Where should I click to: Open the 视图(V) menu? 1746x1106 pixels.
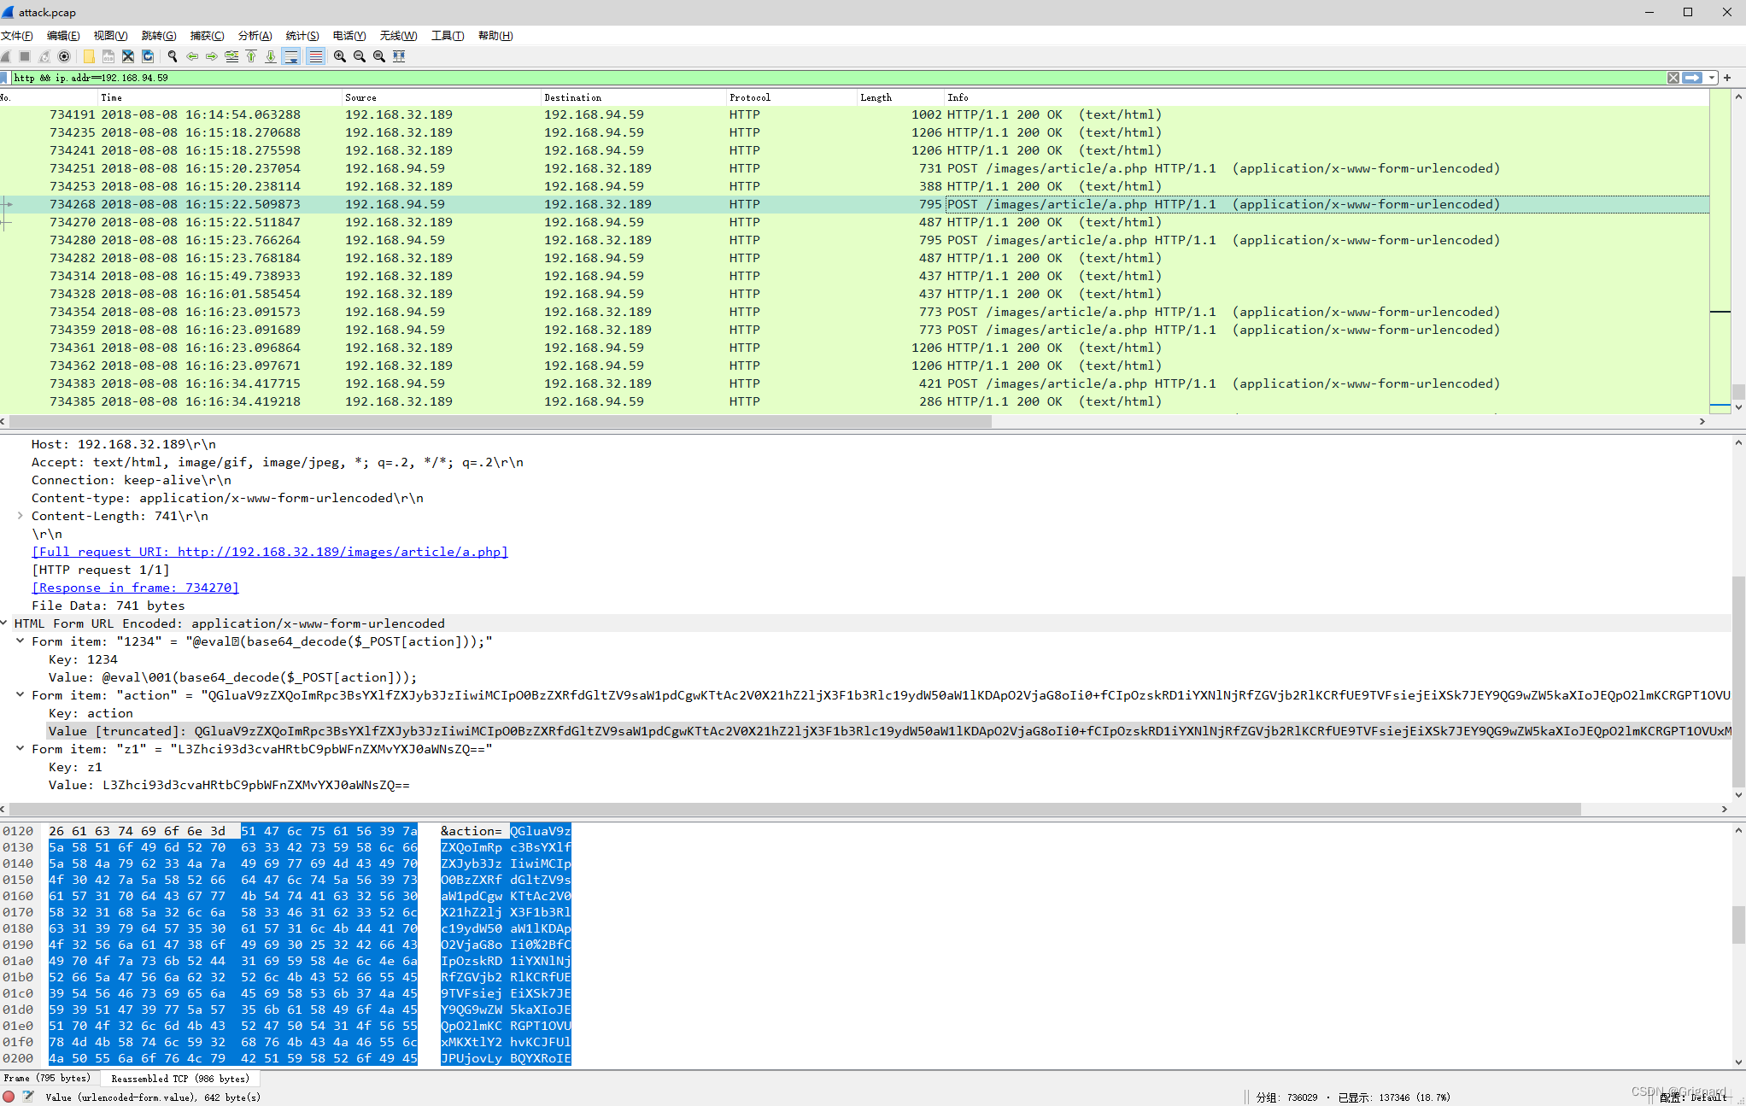tap(110, 35)
